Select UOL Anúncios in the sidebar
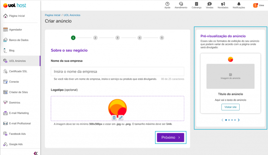 click(20, 61)
